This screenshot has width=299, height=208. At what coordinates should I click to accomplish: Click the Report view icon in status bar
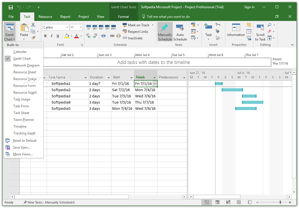[x=249, y=202]
